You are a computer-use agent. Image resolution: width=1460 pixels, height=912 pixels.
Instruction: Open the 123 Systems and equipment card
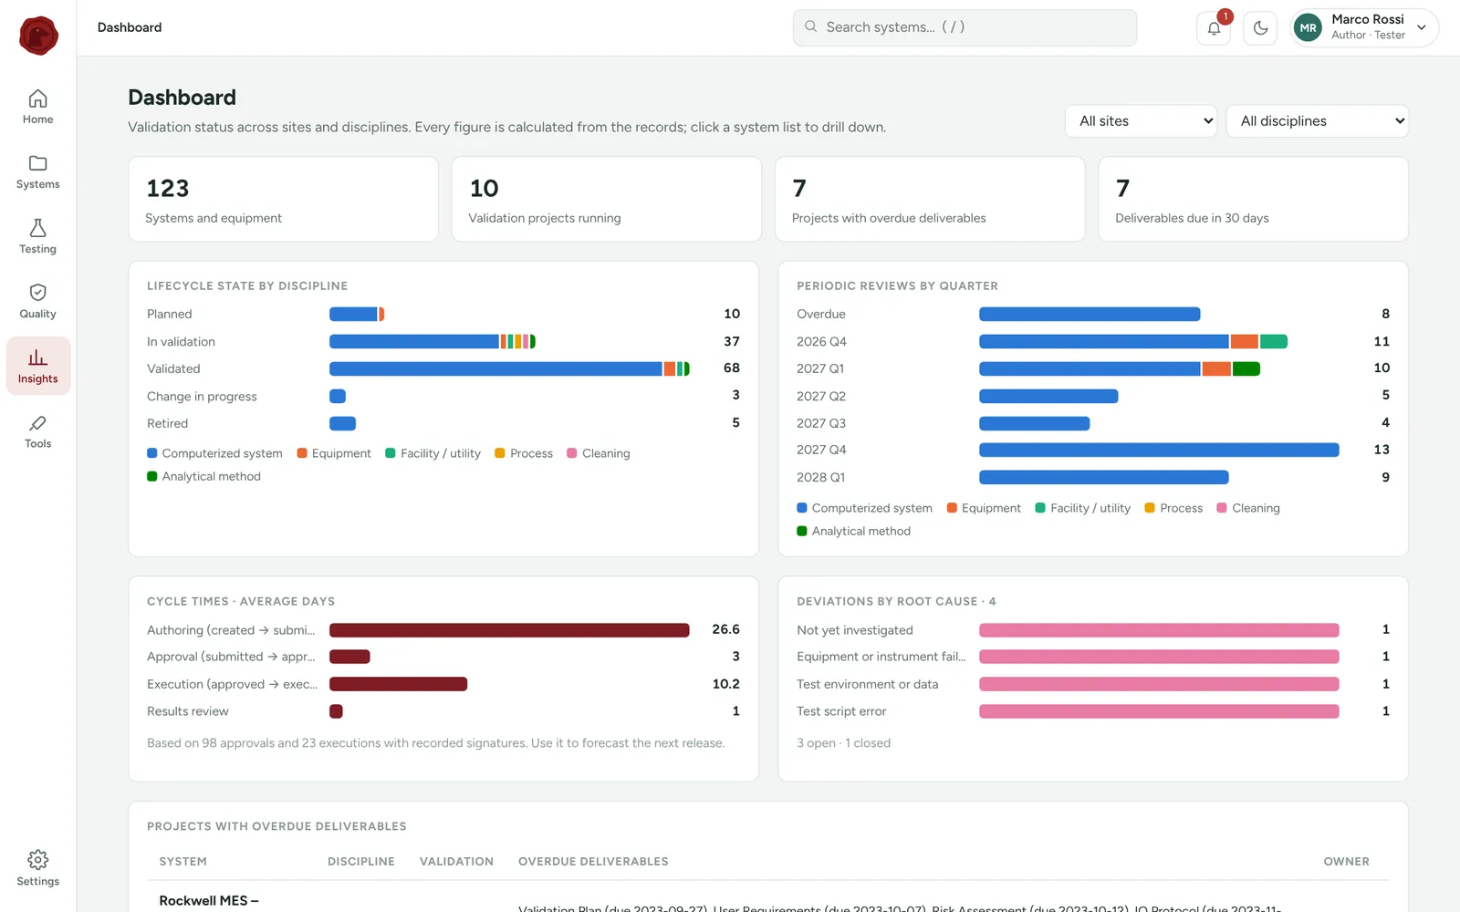point(283,199)
